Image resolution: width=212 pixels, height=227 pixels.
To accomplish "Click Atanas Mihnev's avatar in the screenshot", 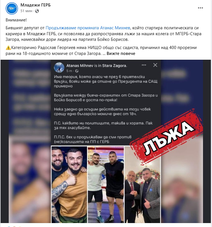I will coord(59,68).
